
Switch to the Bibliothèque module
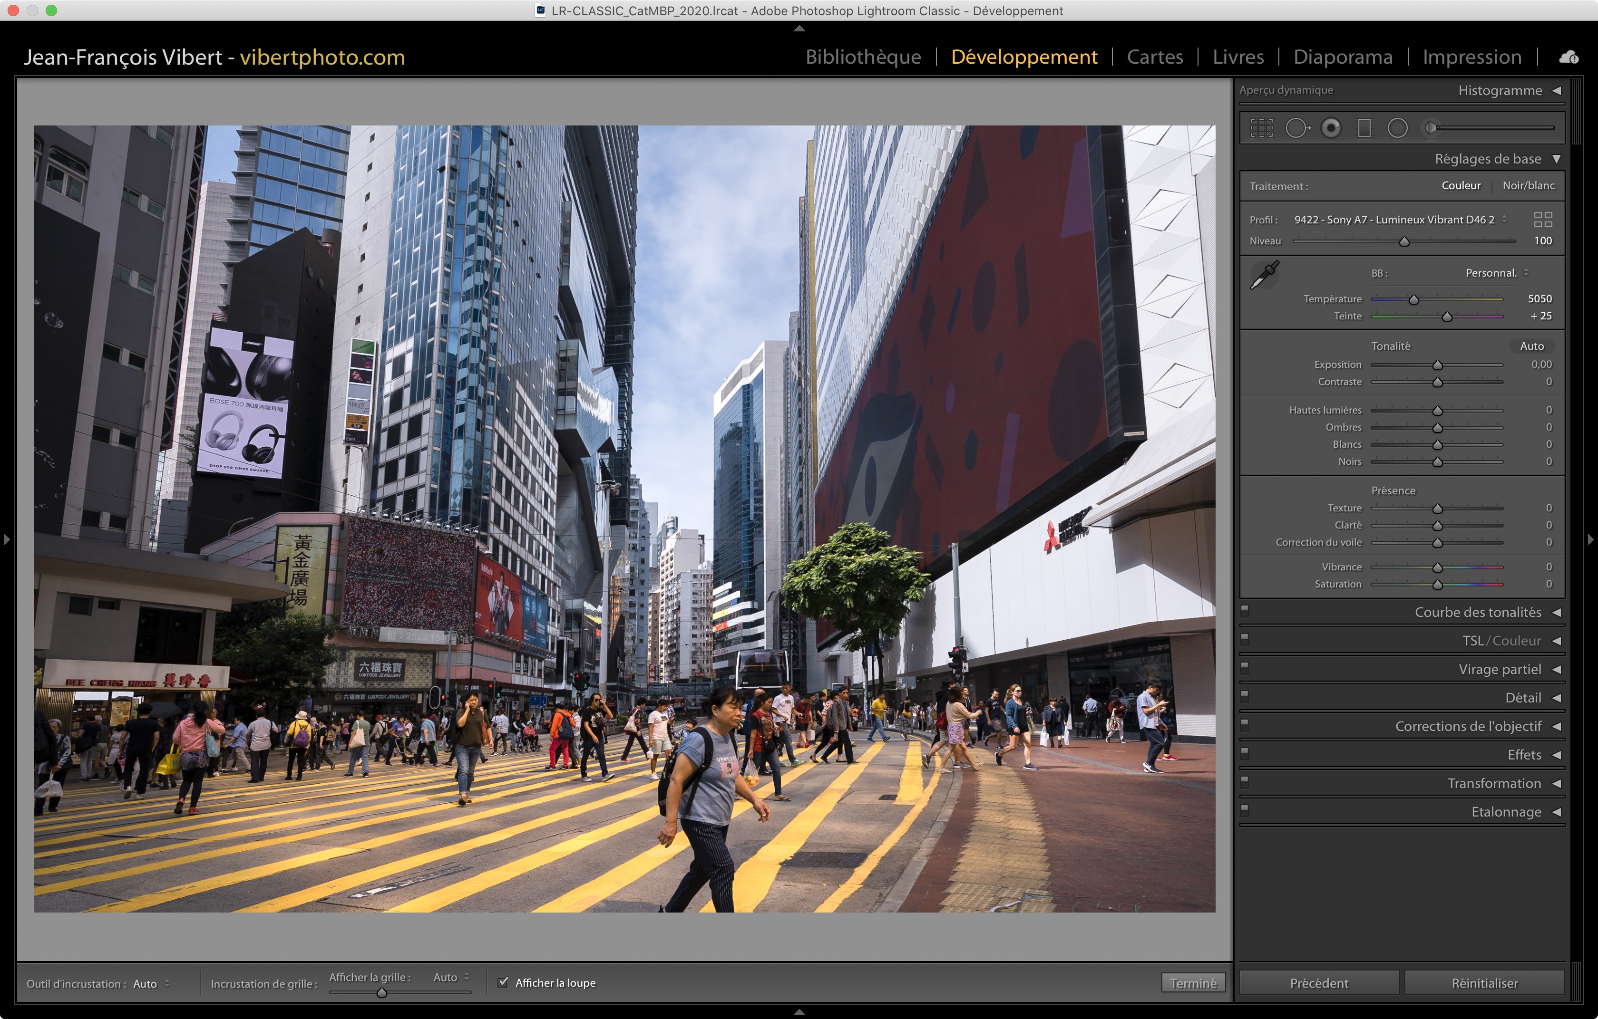[x=863, y=57]
